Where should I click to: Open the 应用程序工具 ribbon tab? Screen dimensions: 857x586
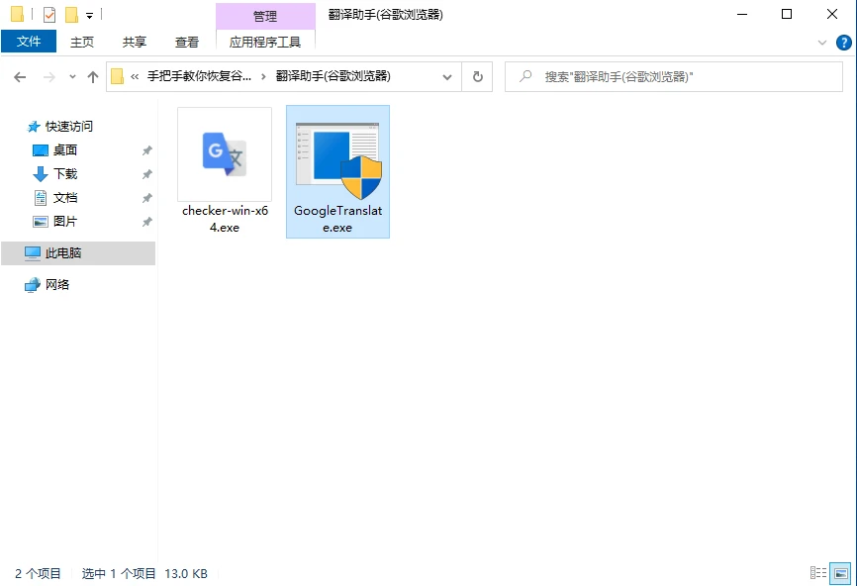click(x=265, y=43)
